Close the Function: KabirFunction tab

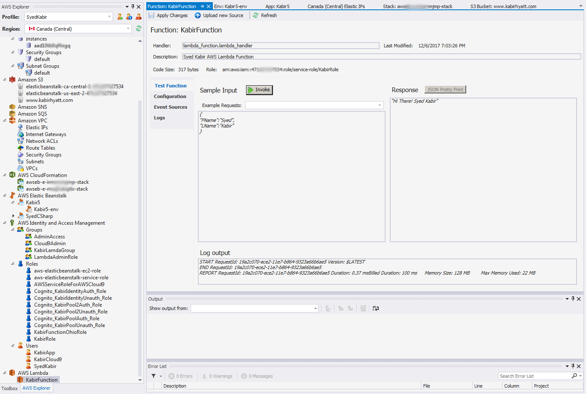[209, 6]
